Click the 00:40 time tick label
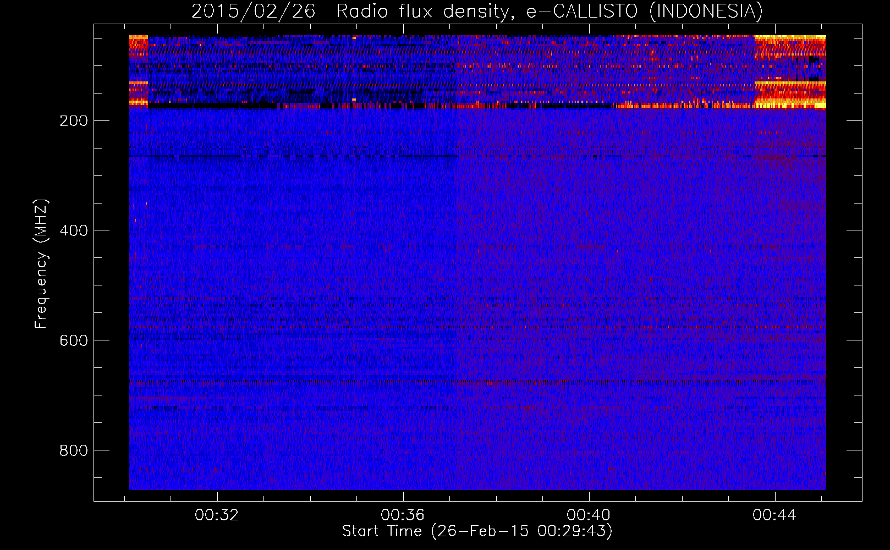This screenshot has height=550, width=890. pos(589,515)
